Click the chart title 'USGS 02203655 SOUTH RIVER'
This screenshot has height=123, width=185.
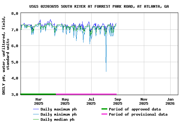point(57,6)
